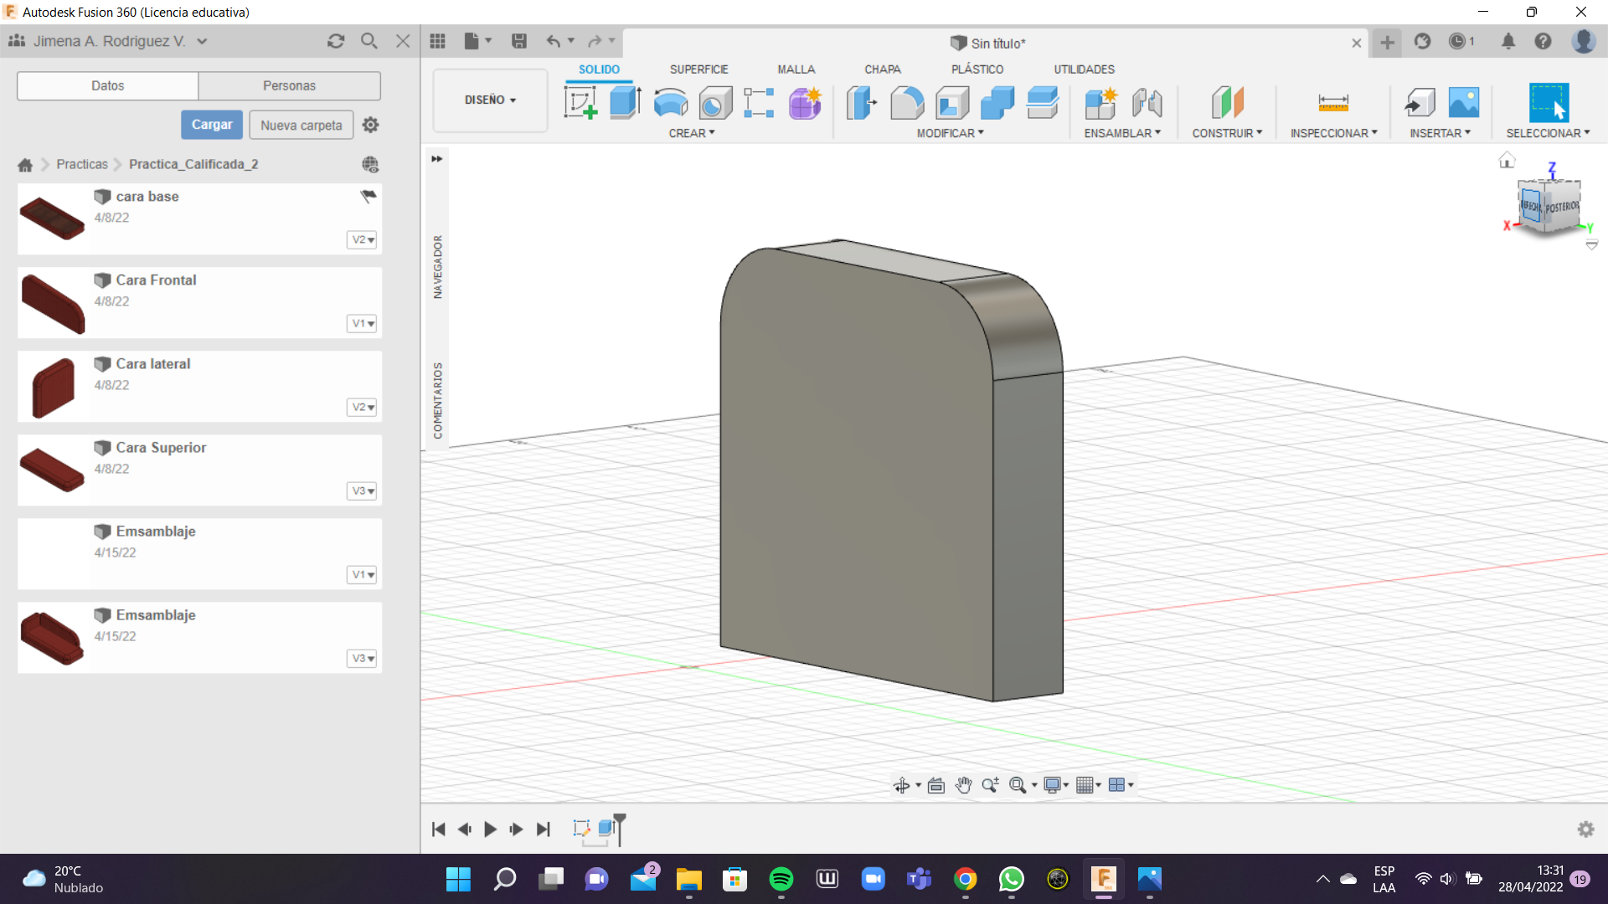The height and width of the screenshot is (904, 1608).
Task: Click the Orbit navigation tool
Action: click(901, 785)
